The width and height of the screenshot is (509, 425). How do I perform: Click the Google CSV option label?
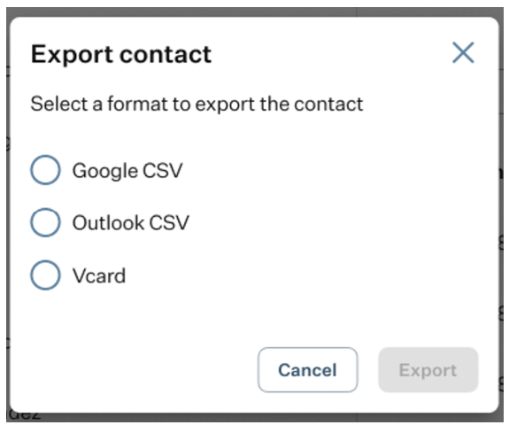tap(127, 171)
